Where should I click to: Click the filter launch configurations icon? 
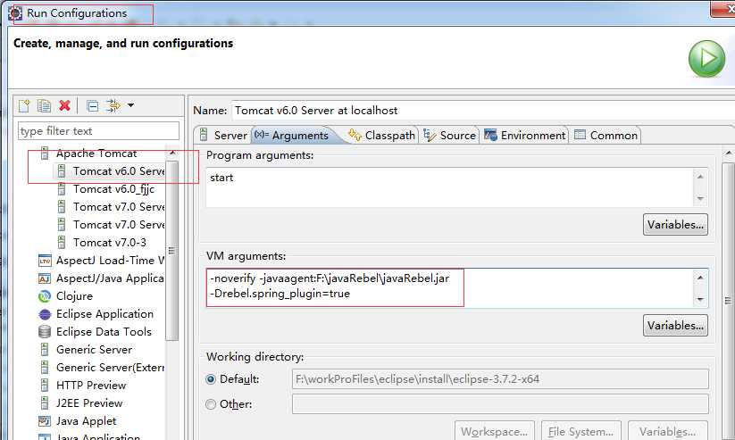(113, 105)
